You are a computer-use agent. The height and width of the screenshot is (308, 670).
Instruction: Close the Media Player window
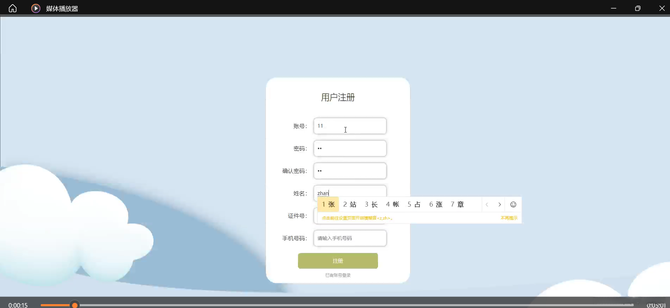pyautogui.click(x=662, y=8)
